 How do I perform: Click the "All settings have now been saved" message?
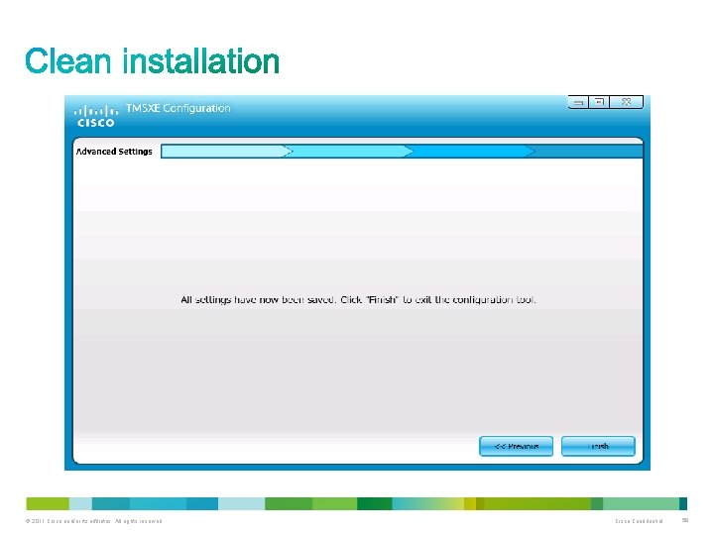pos(358,300)
